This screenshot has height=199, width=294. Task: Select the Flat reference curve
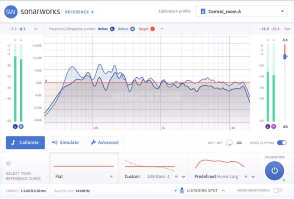pyautogui.click(x=84, y=168)
